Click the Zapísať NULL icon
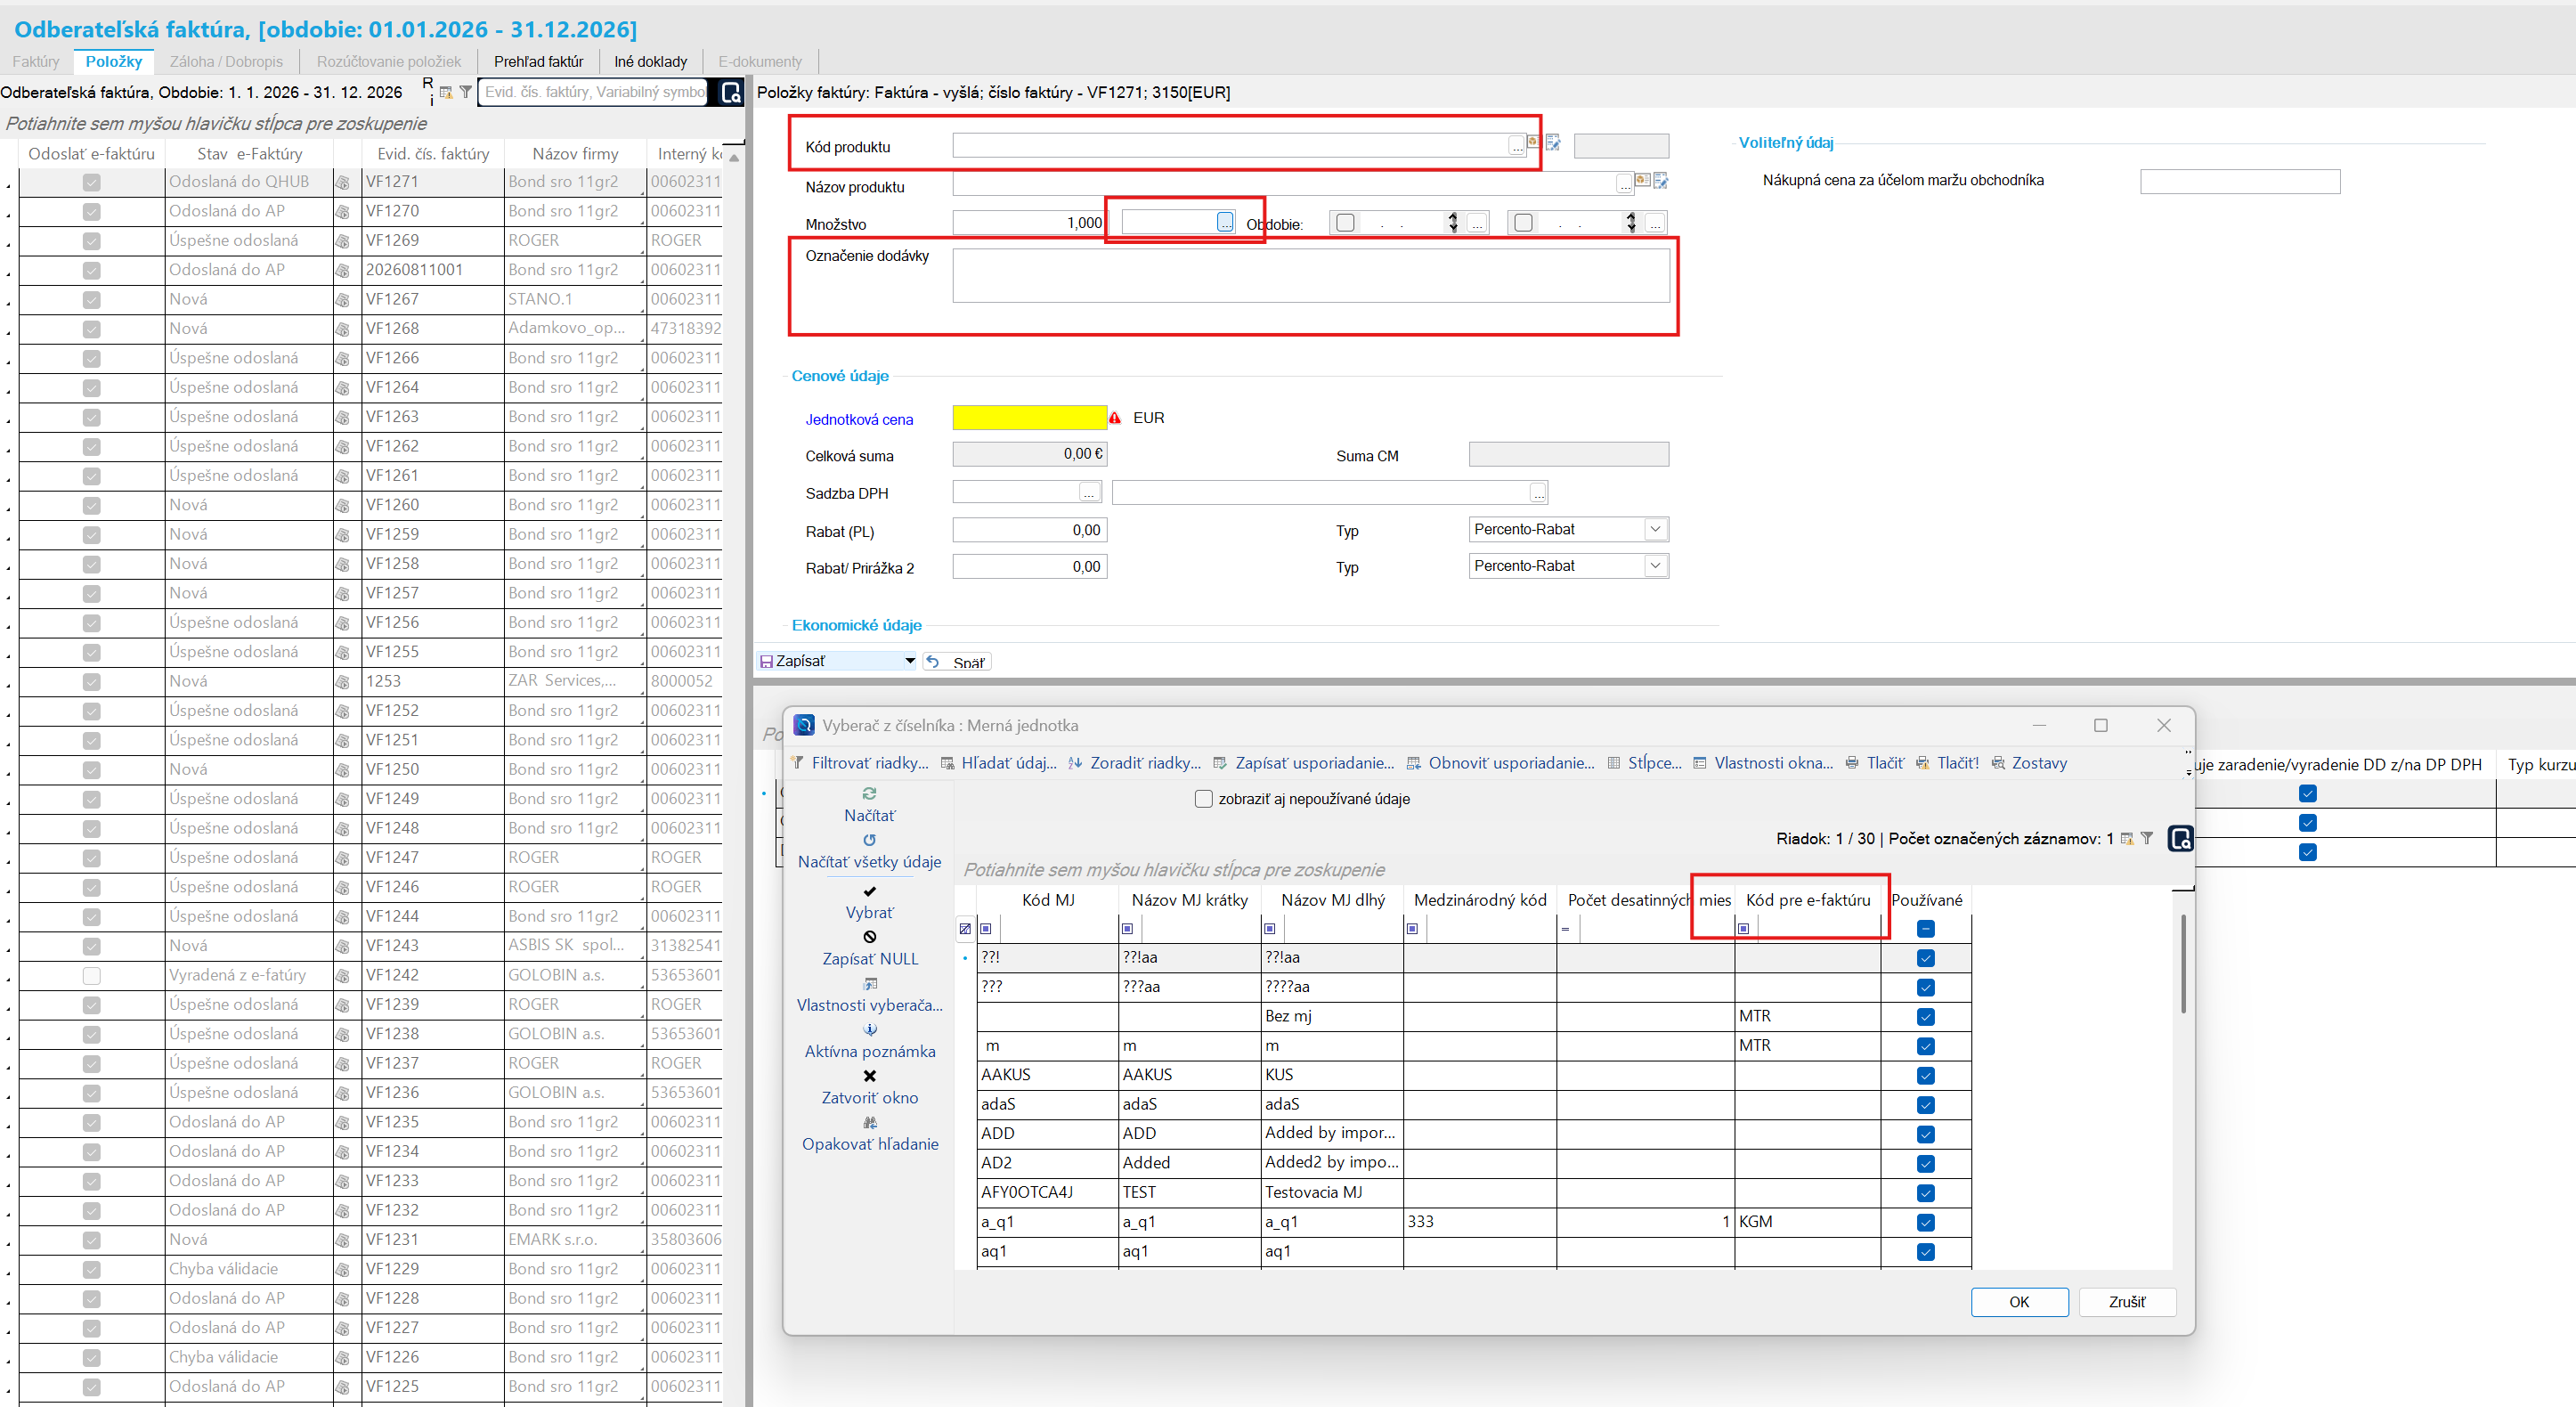The width and height of the screenshot is (2576, 1407). click(869, 937)
